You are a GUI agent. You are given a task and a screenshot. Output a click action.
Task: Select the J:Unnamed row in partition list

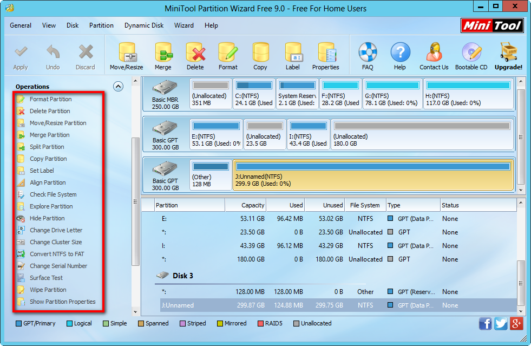pyautogui.click(x=338, y=305)
